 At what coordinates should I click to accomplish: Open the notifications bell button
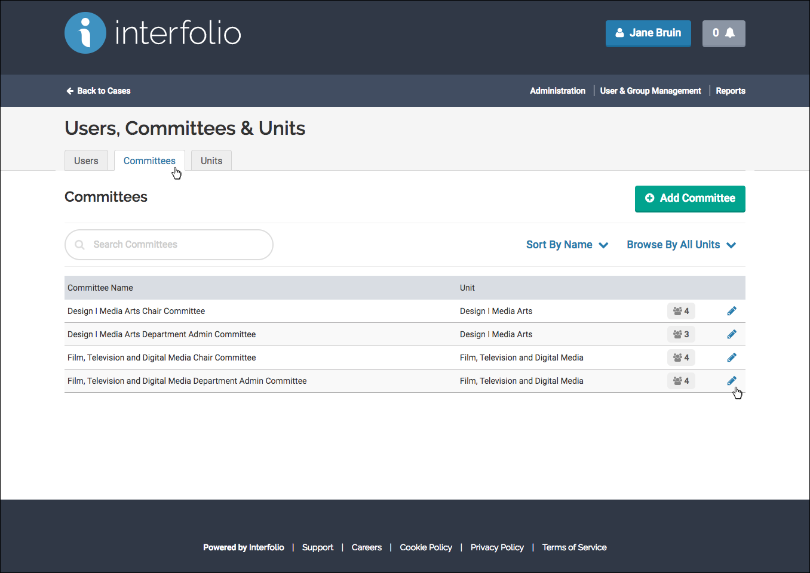tap(723, 33)
